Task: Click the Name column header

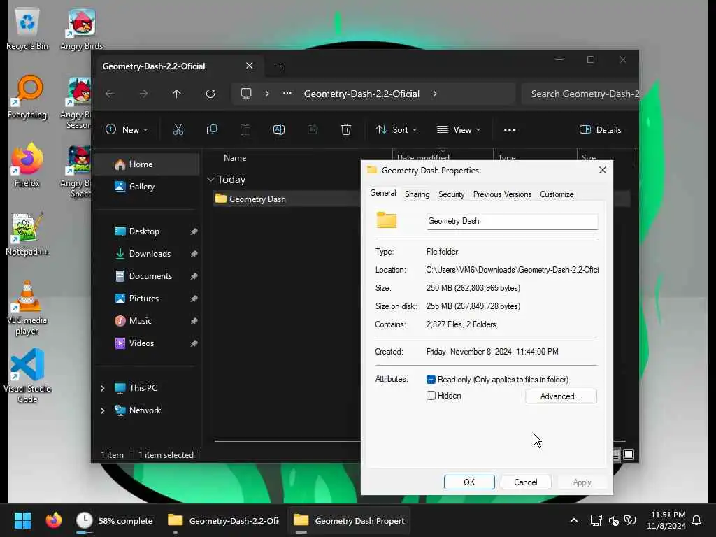Action: click(235, 158)
